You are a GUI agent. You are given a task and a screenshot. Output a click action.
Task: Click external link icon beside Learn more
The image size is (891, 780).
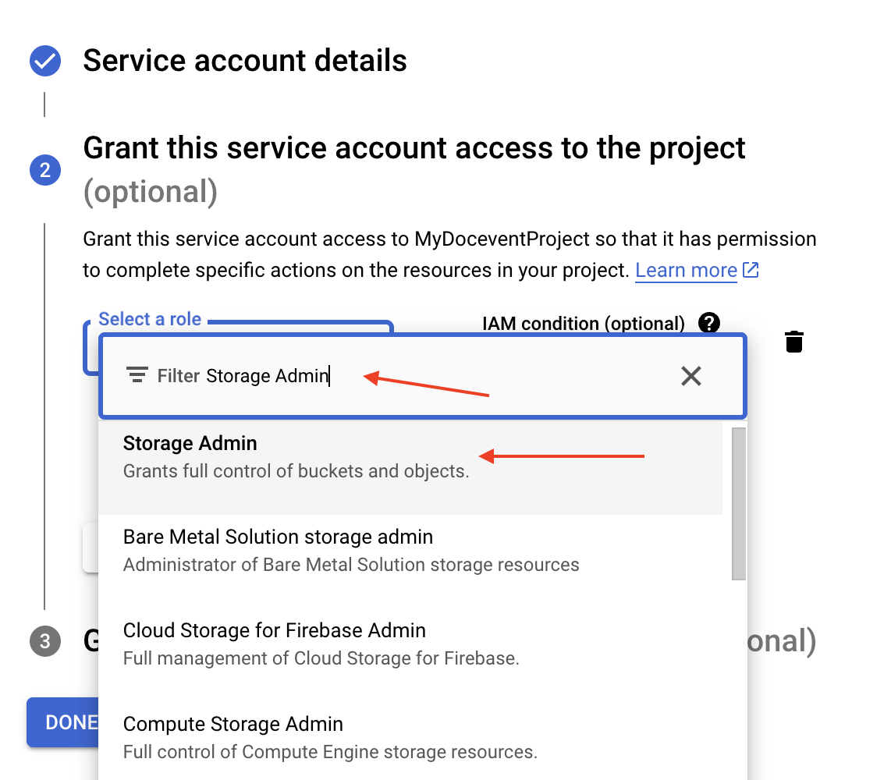751,271
